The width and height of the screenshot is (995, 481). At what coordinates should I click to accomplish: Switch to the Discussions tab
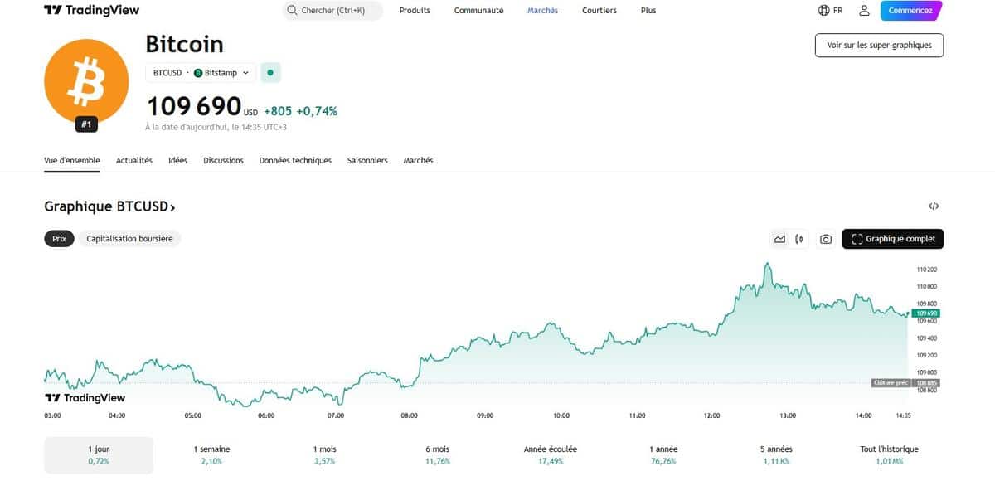point(223,161)
